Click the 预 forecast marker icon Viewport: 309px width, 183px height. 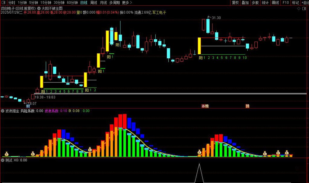(x=247, y=106)
